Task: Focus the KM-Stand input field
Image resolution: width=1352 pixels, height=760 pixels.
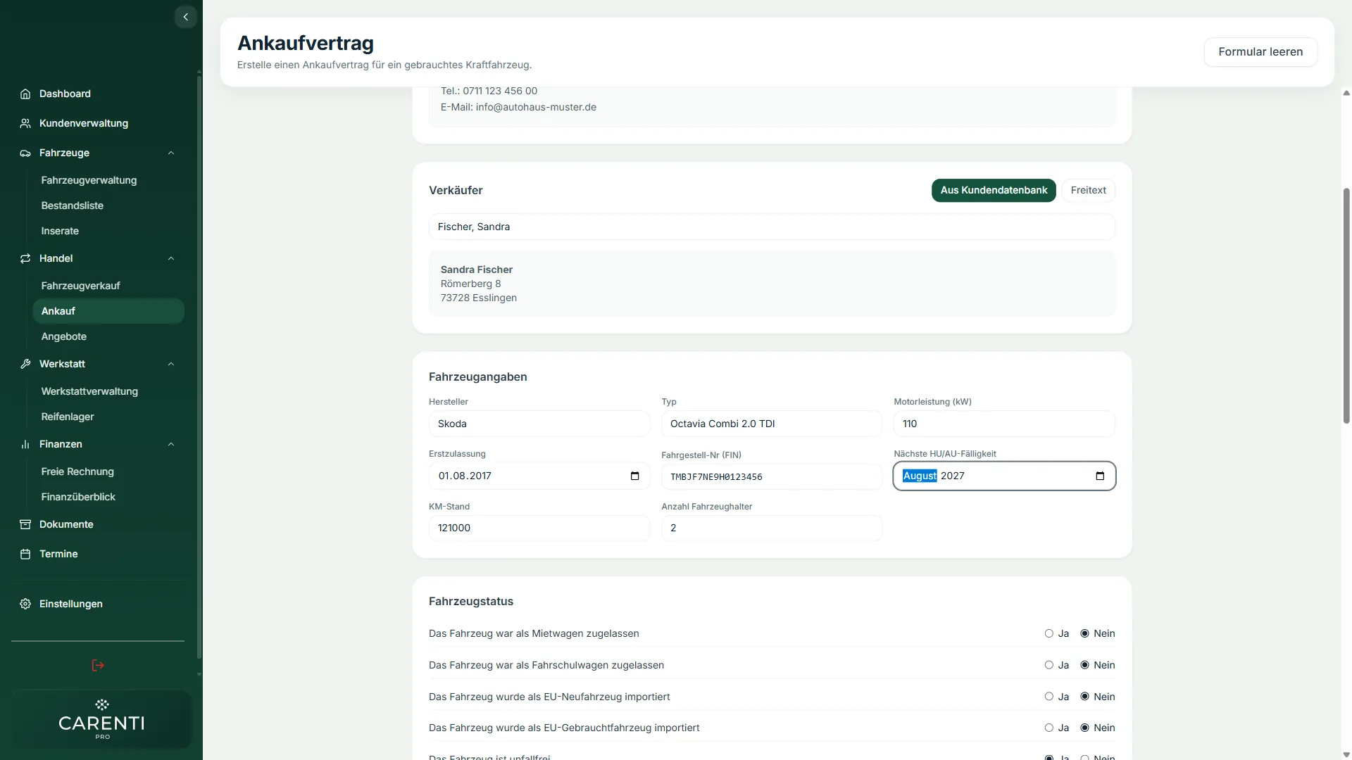Action: coord(539,528)
